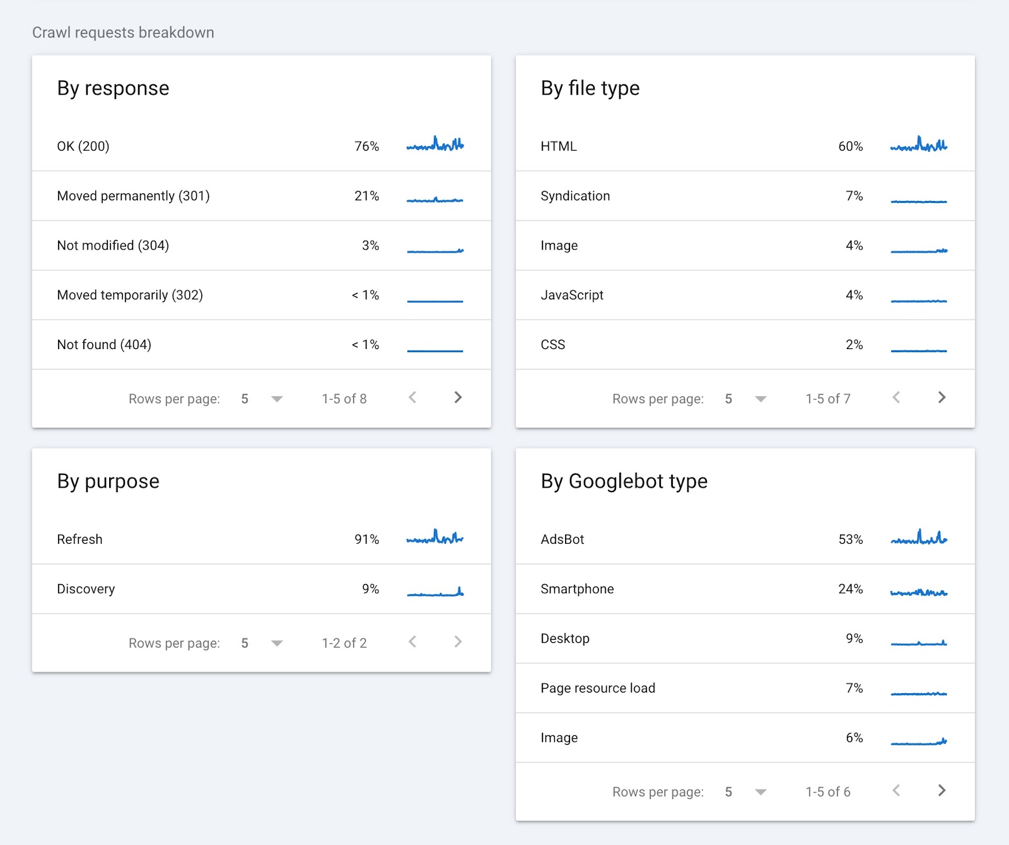Click the next page arrow in By Googlebot type panel
1009x845 pixels.
point(942,791)
